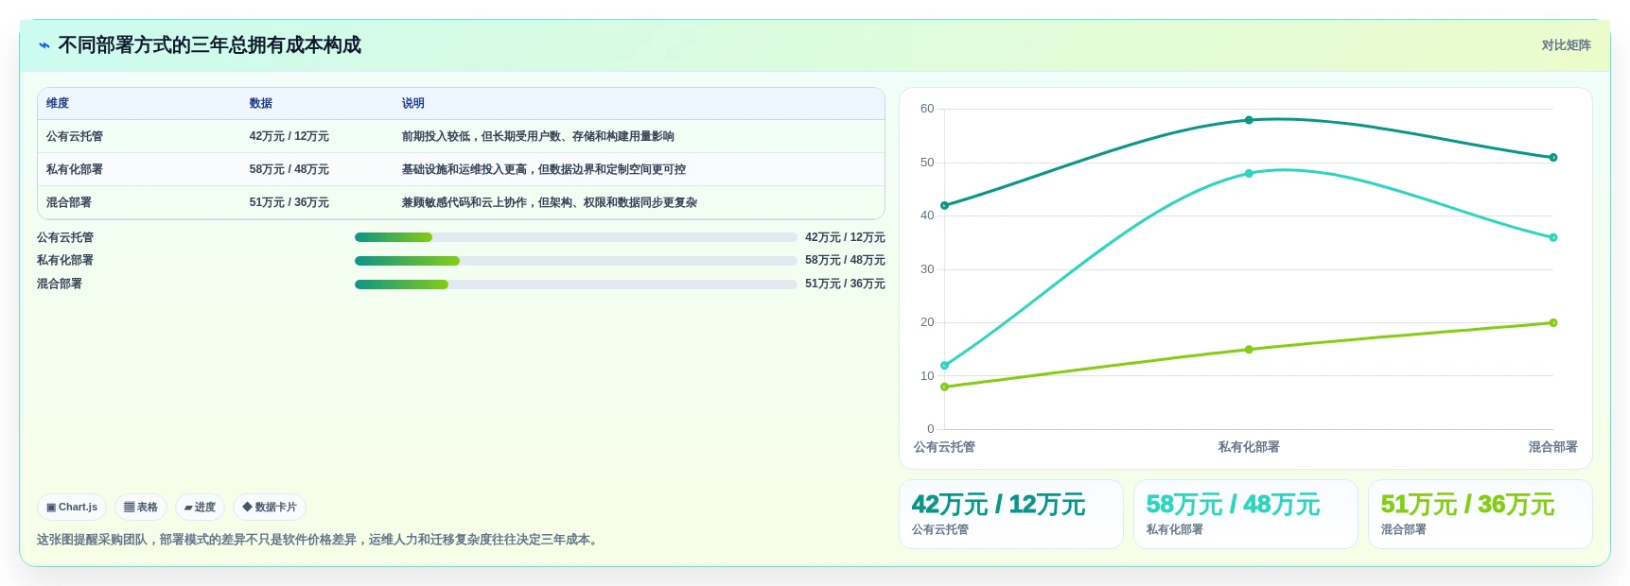
Task: Click x-axis label 公有云托管
Action: (x=944, y=447)
